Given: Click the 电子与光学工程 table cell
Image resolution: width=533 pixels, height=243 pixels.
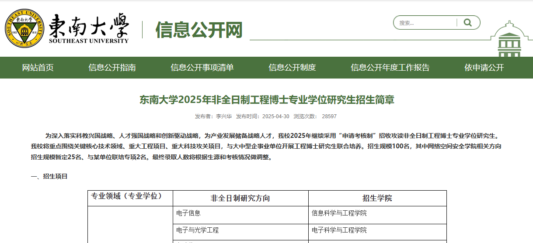Looking at the screenshot, I should (x=197, y=230).
